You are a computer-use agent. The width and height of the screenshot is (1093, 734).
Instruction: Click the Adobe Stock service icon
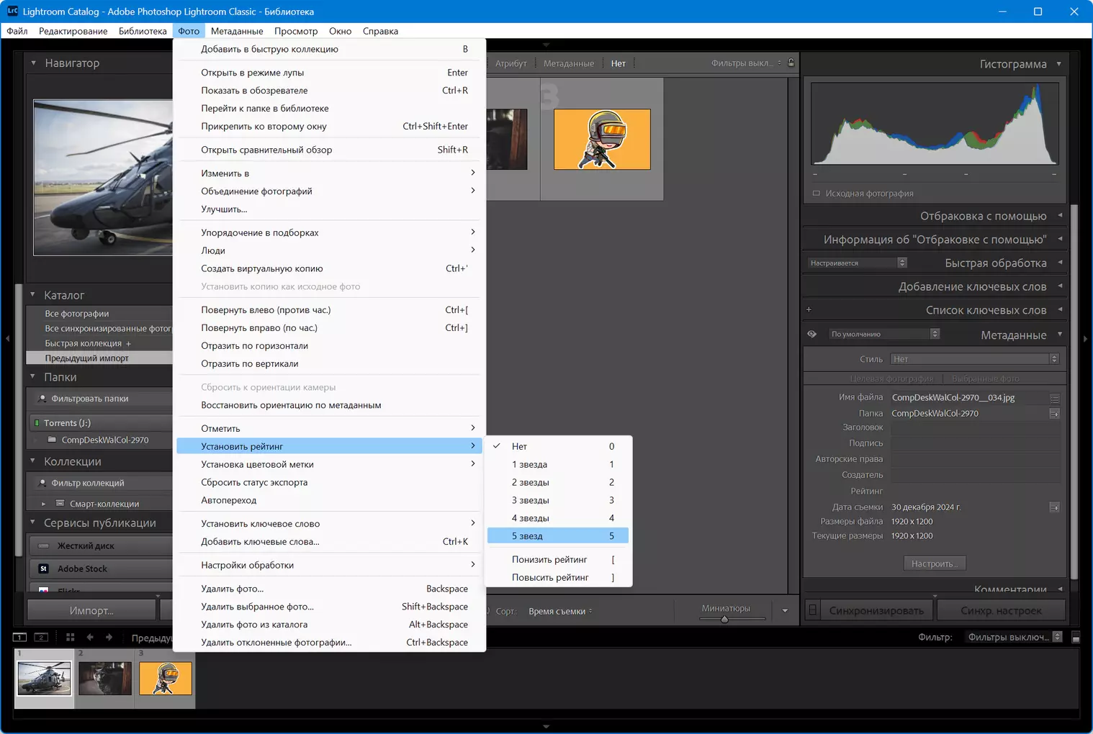(43, 568)
